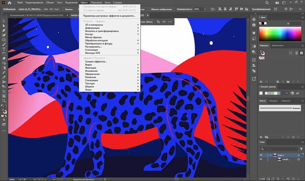Switch to the Обводка tab
The image size is (305, 181).
273,101
